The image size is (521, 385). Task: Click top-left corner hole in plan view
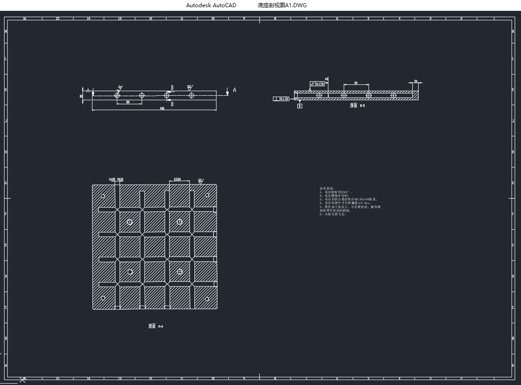coord(103,196)
